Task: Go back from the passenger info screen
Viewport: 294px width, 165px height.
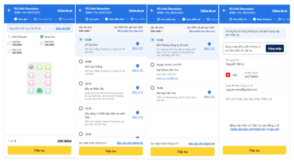Action: pyautogui.click(x=224, y=10)
